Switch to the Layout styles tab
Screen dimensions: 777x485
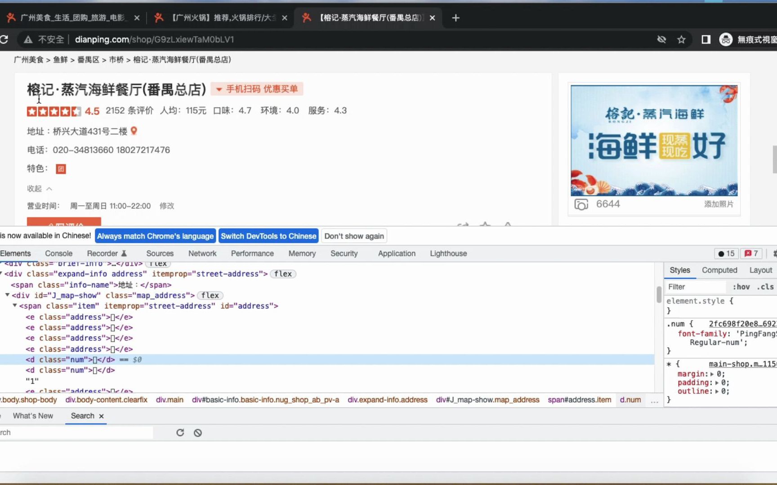click(760, 270)
